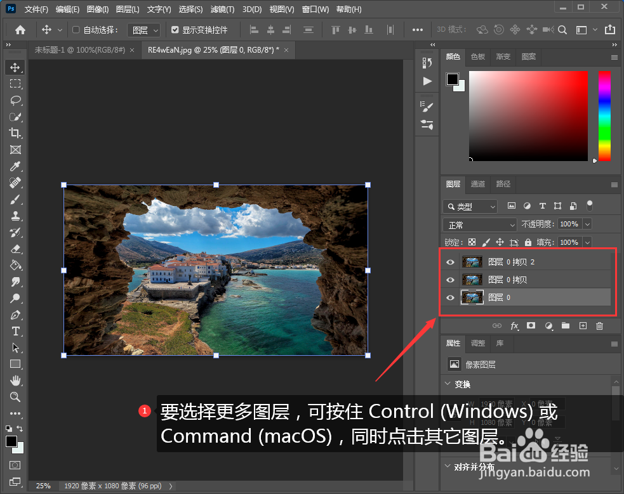This screenshot has height=494, width=624.
Task: Select the Quick Selection tool
Action: 15,117
